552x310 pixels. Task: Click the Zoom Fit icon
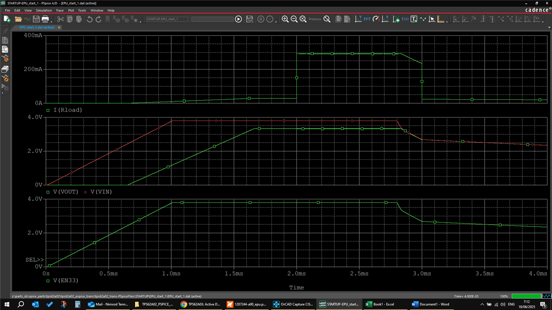[x=303, y=19]
